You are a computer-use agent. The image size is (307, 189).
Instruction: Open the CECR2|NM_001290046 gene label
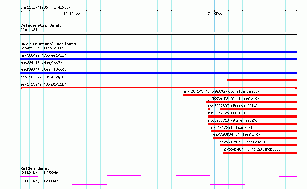(x=39, y=173)
